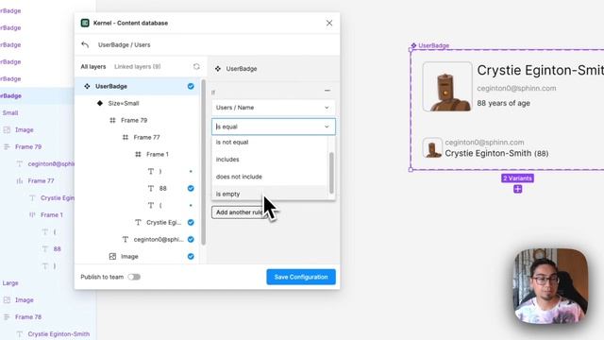Click the layer list vertical scrollbar
The width and height of the screenshot is (604, 340).
[x=203, y=161]
